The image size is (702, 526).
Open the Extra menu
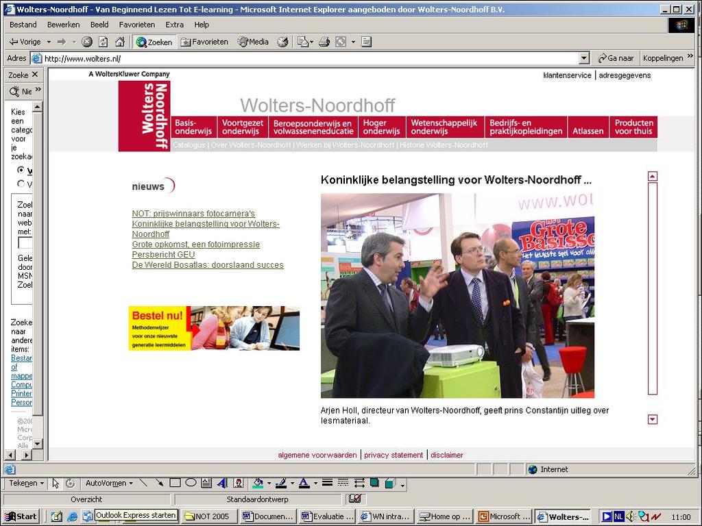tap(174, 25)
